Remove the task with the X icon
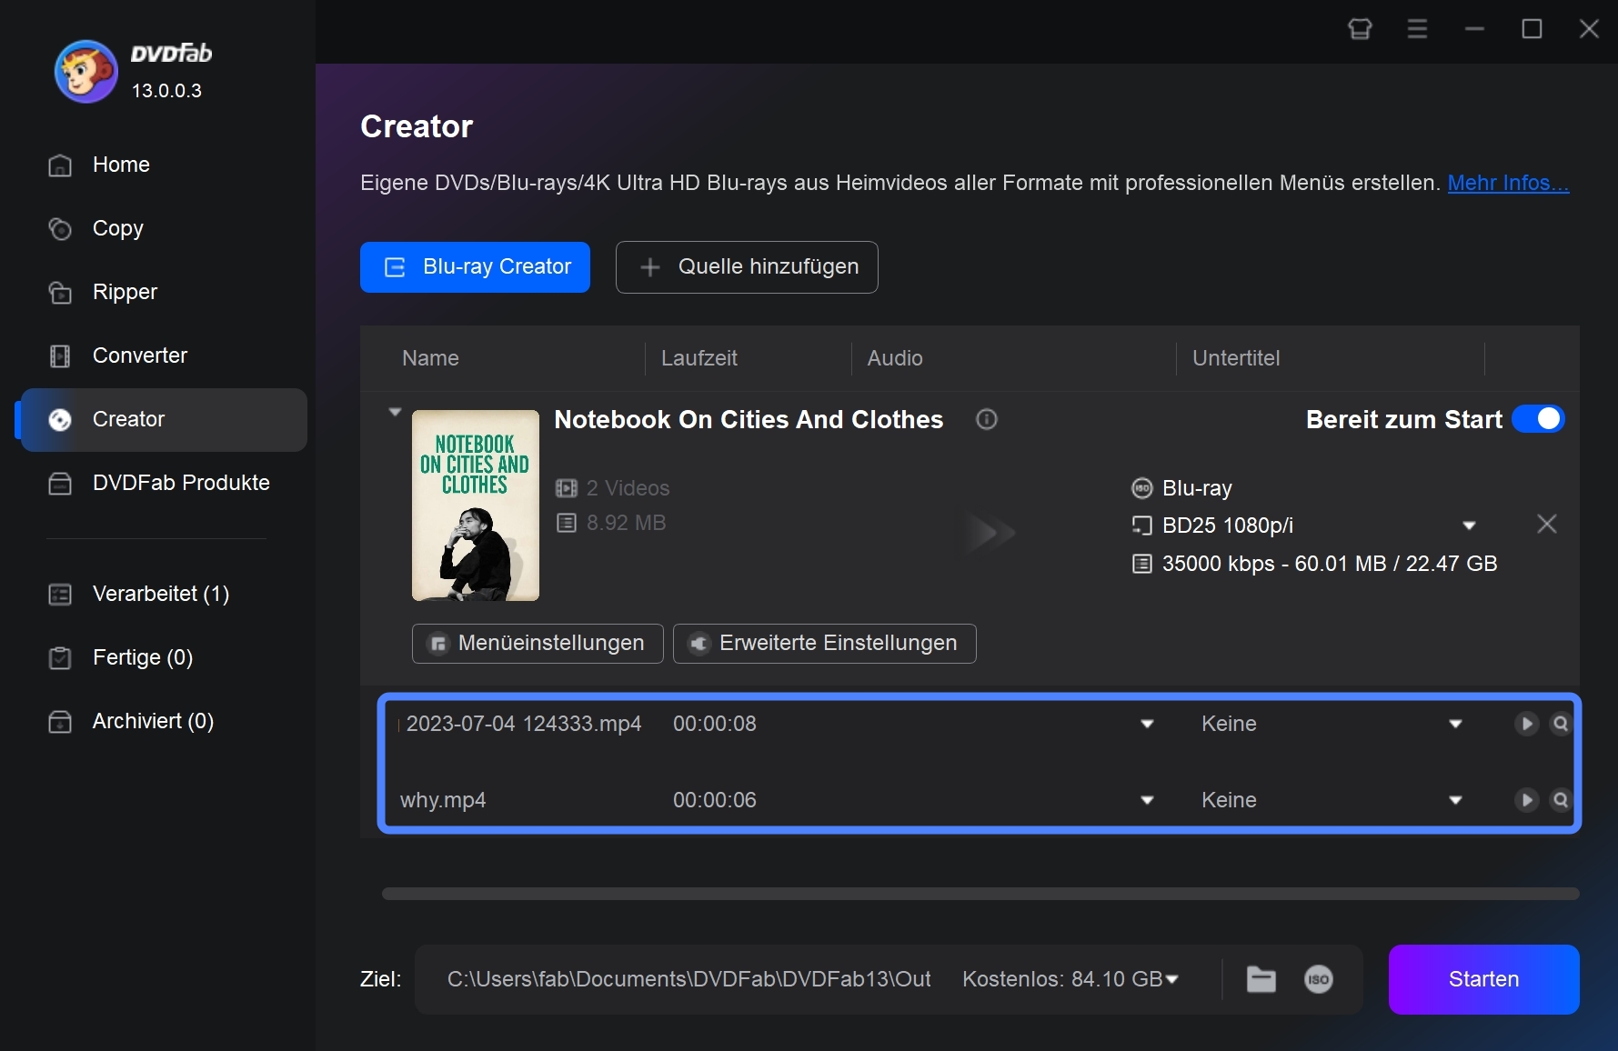This screenshot has height=1051, width=1618. click(1546, 525)
